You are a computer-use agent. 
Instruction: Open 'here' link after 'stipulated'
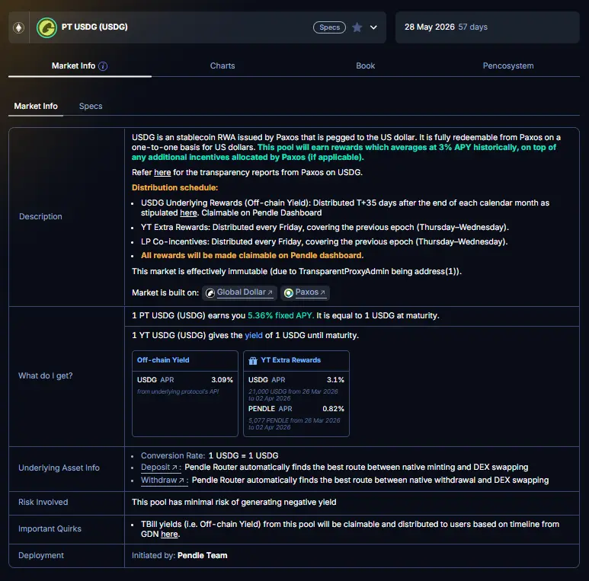(x=188, y=212)
